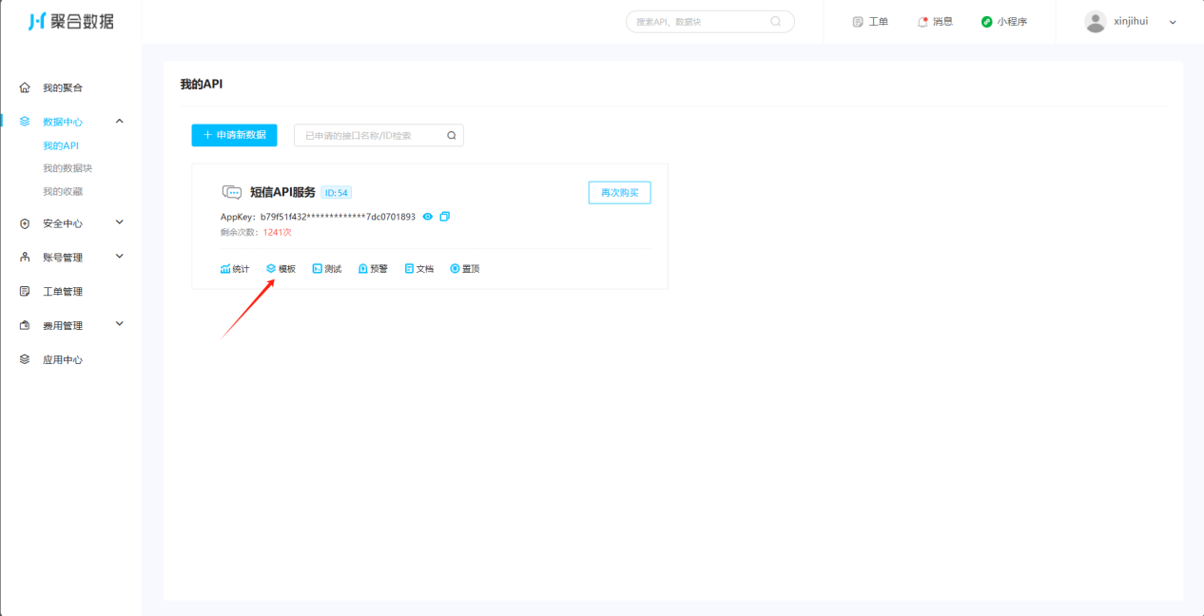
Task: Click the search icon in API search box
Action: point(453,135)
